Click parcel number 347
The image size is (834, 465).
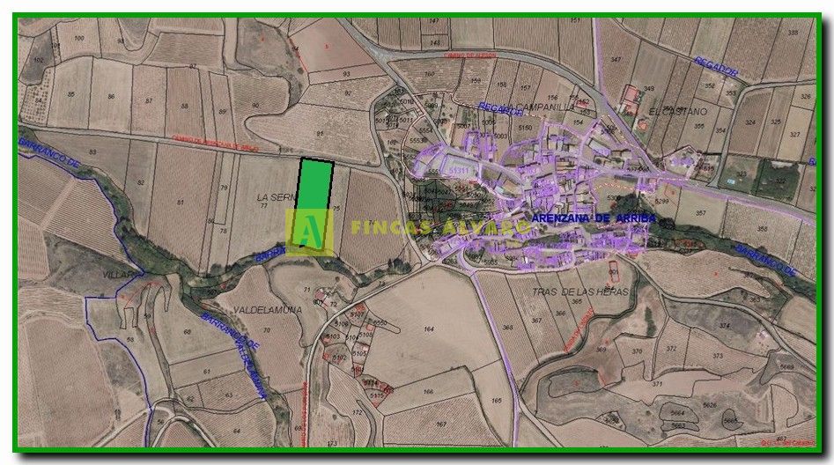pos(616,60)
